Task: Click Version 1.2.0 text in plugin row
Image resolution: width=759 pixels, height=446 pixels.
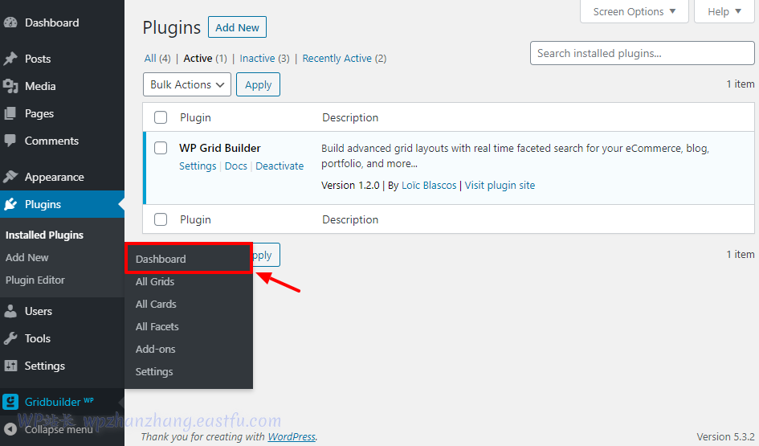Action: 350,185
